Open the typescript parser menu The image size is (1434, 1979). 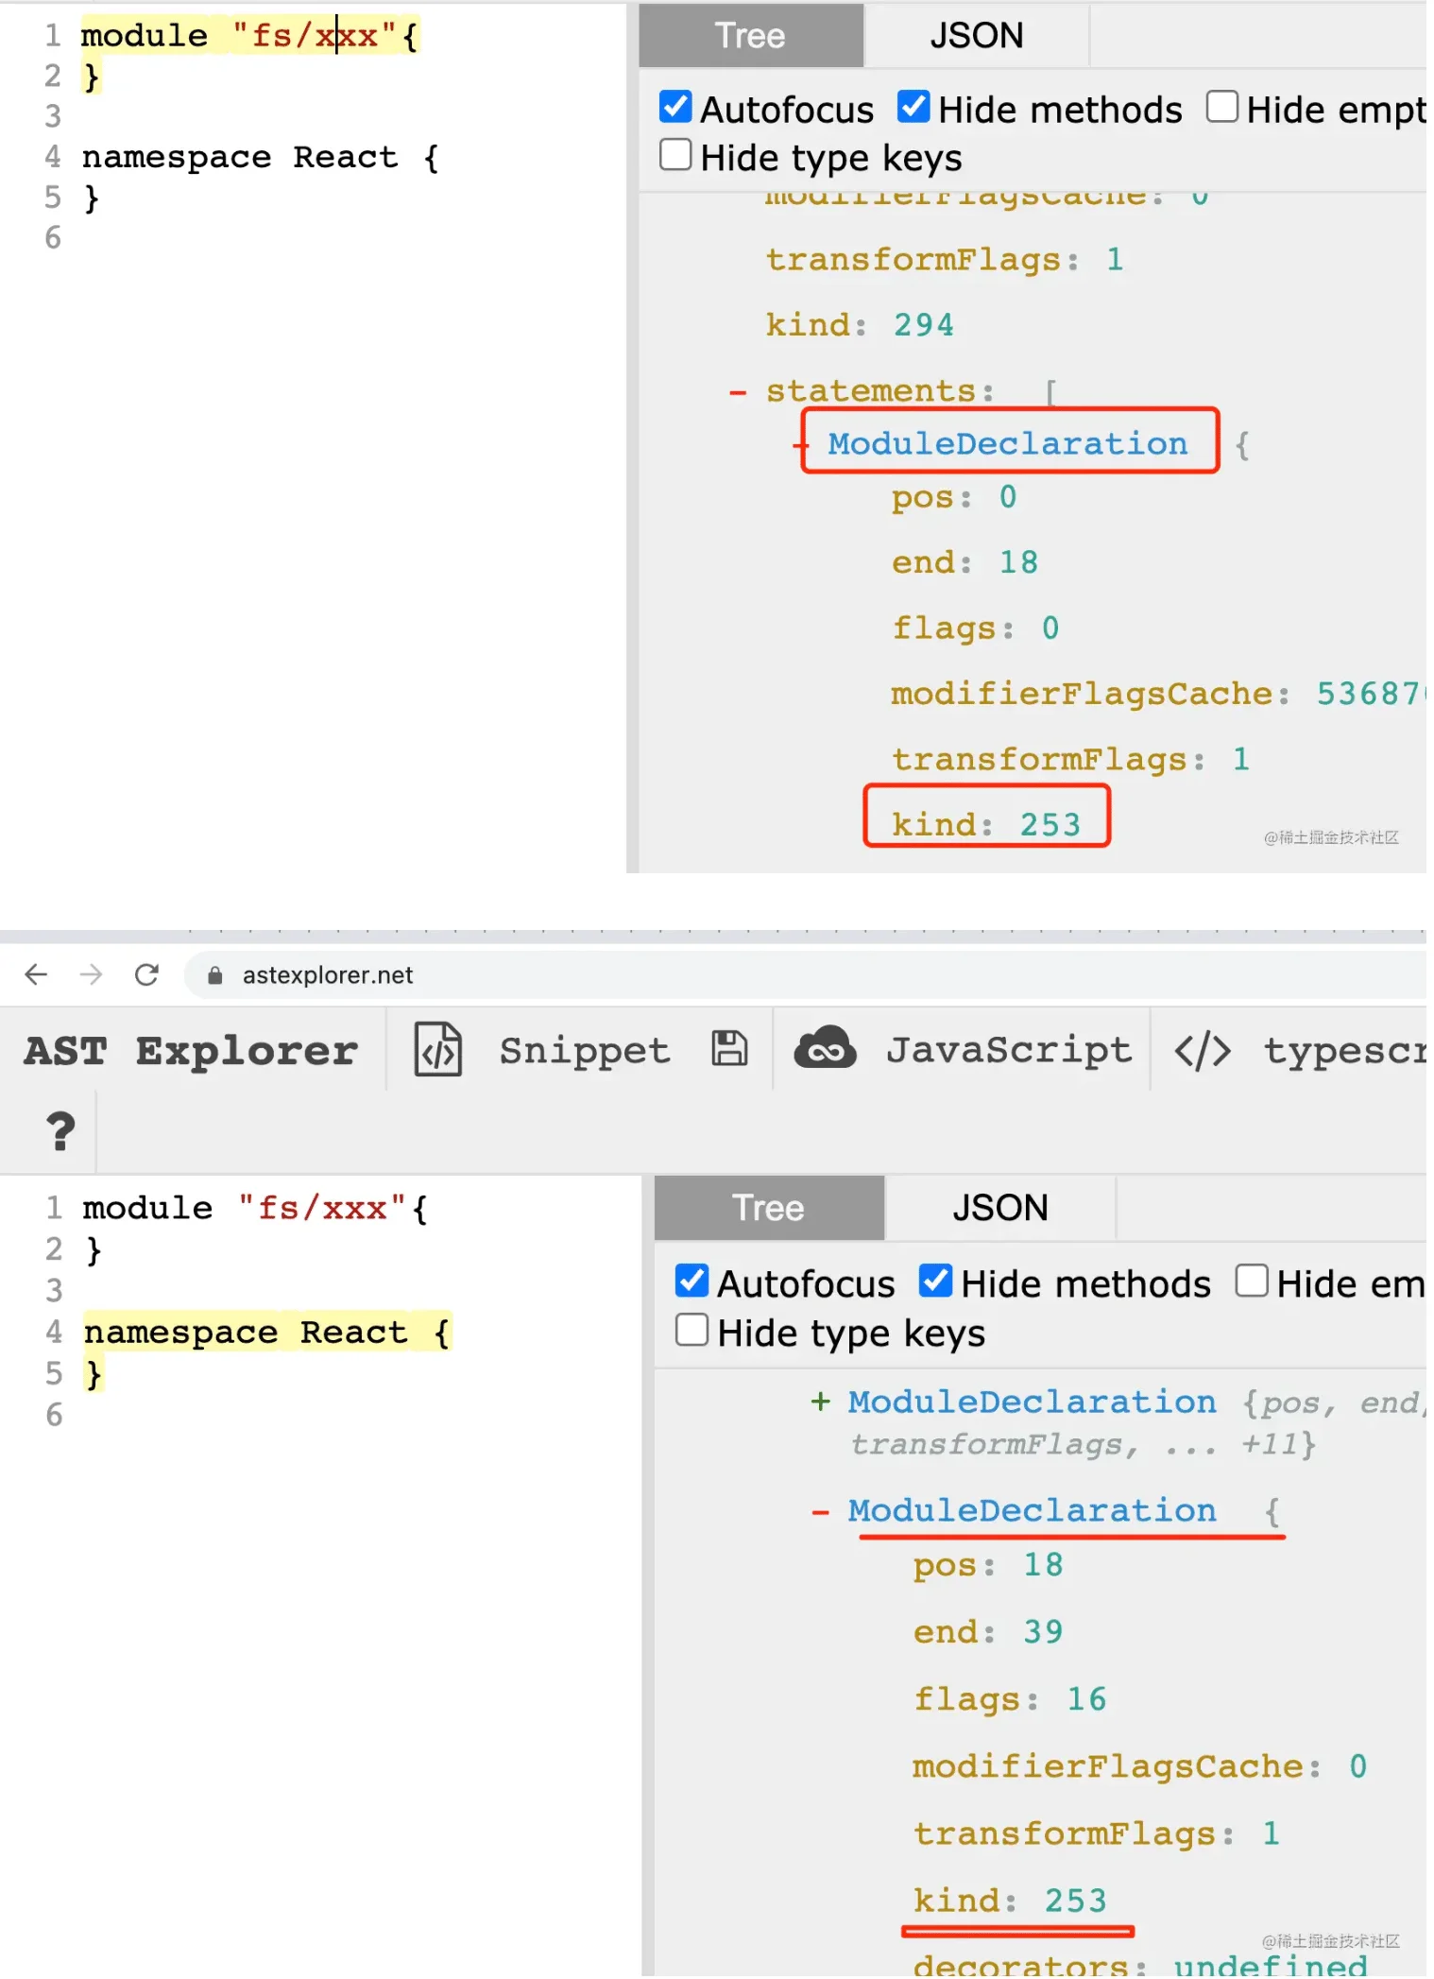pos(1344,1051)
